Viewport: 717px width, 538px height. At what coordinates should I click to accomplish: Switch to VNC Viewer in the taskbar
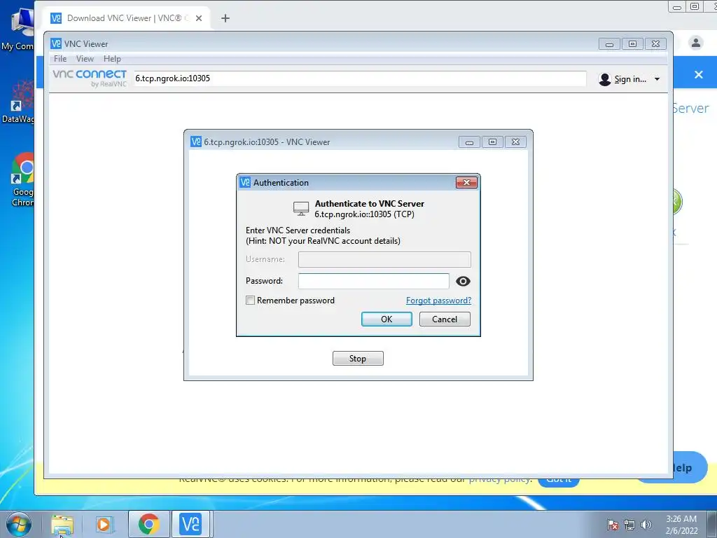click(190, 524)
